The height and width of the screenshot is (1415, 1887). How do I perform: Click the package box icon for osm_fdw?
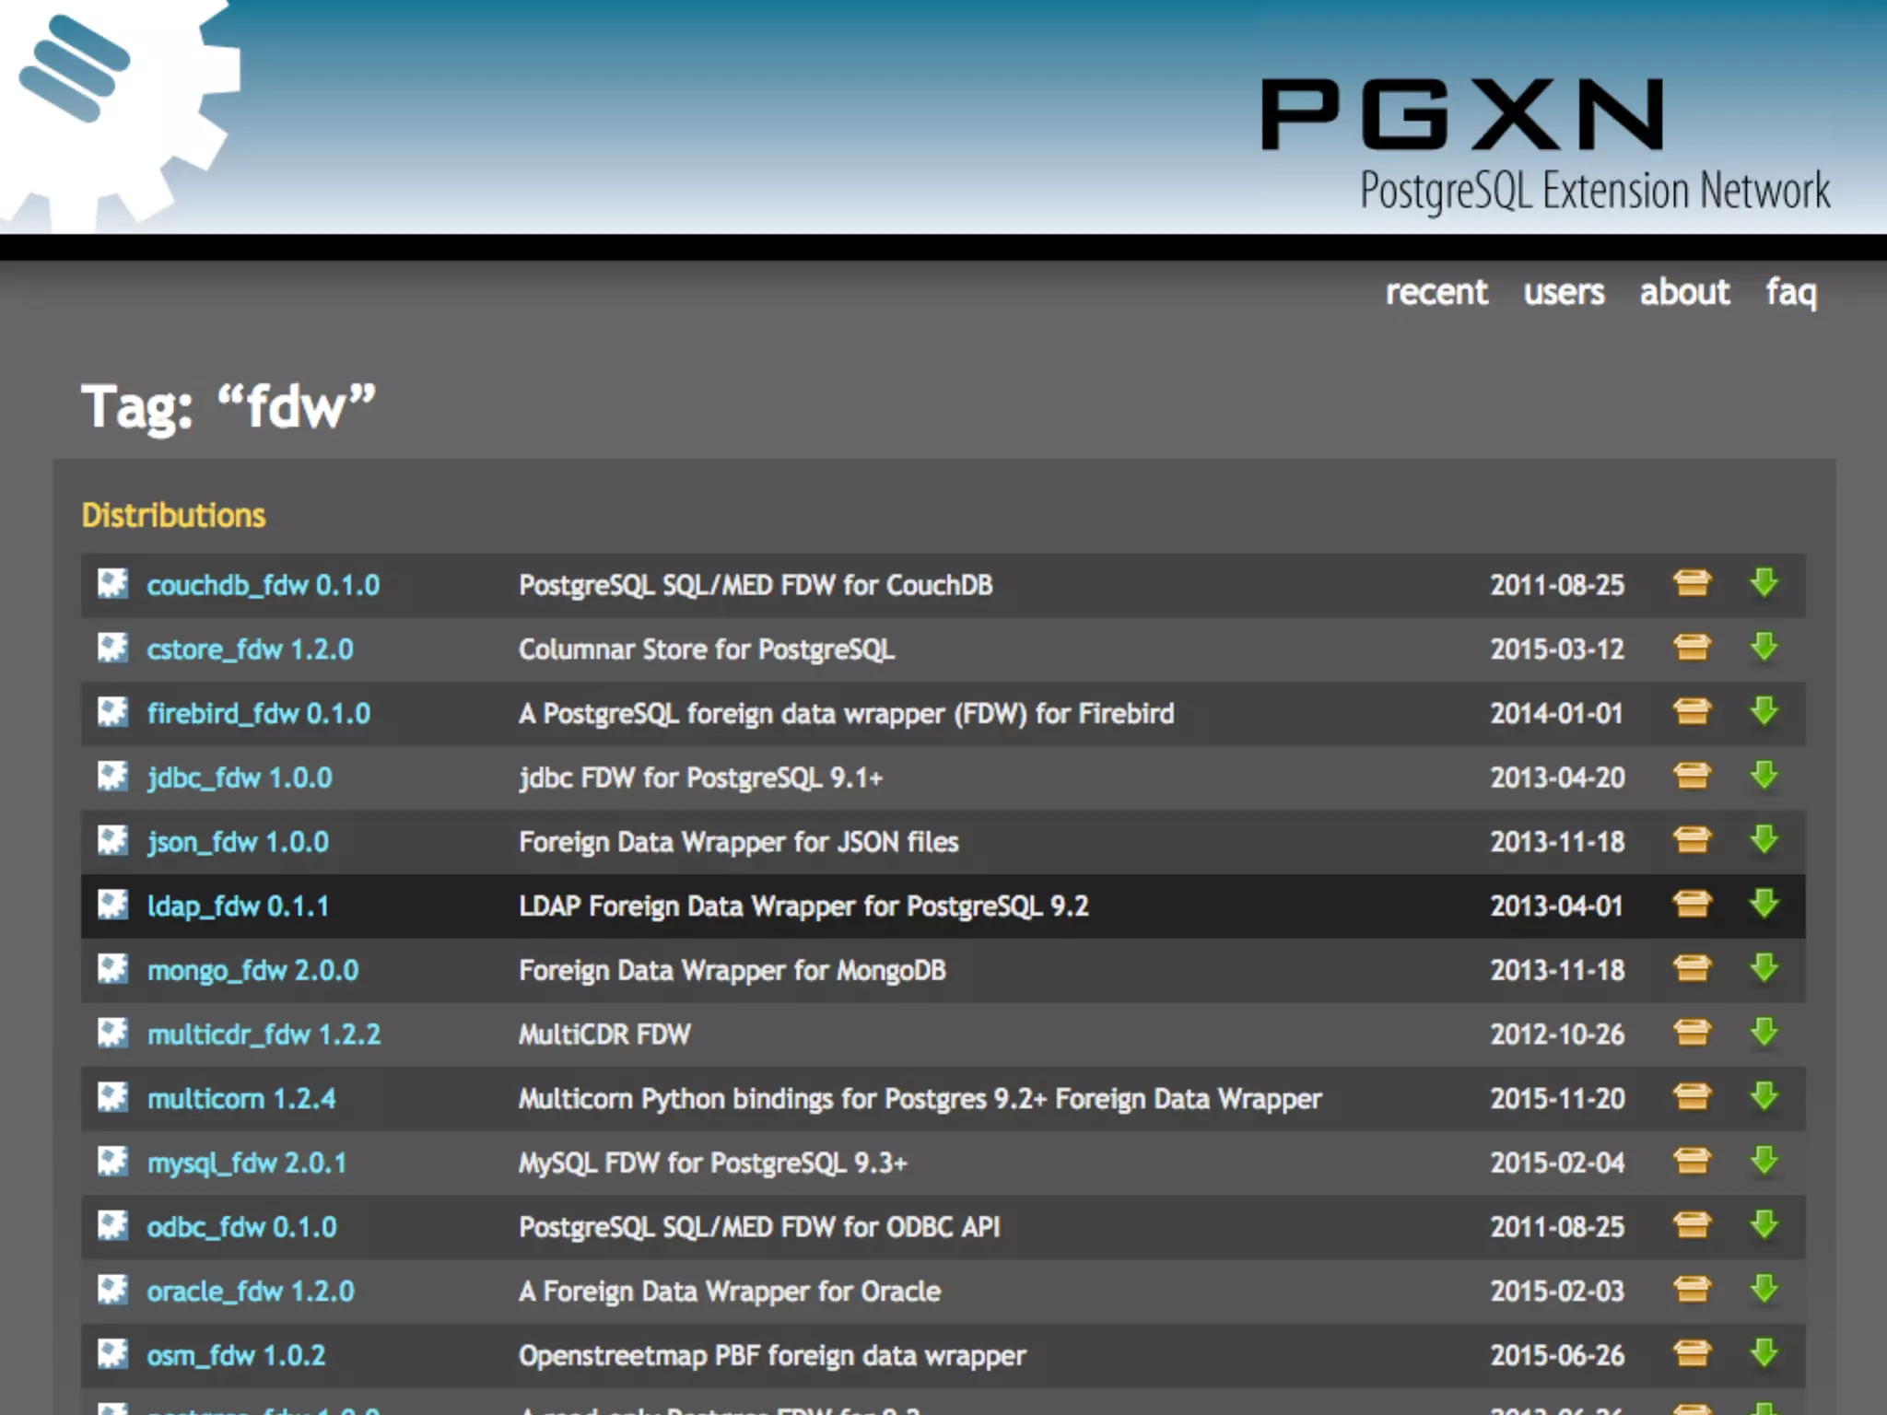tap(1692, 1353)
